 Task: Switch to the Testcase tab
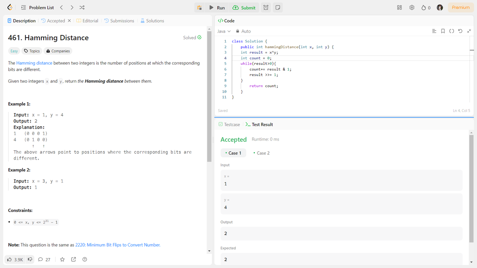(230, 125)
